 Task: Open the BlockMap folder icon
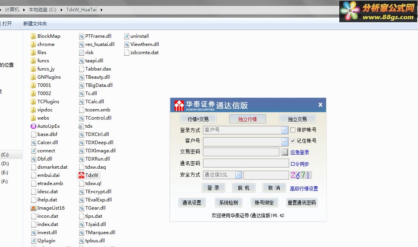[34, 36]
